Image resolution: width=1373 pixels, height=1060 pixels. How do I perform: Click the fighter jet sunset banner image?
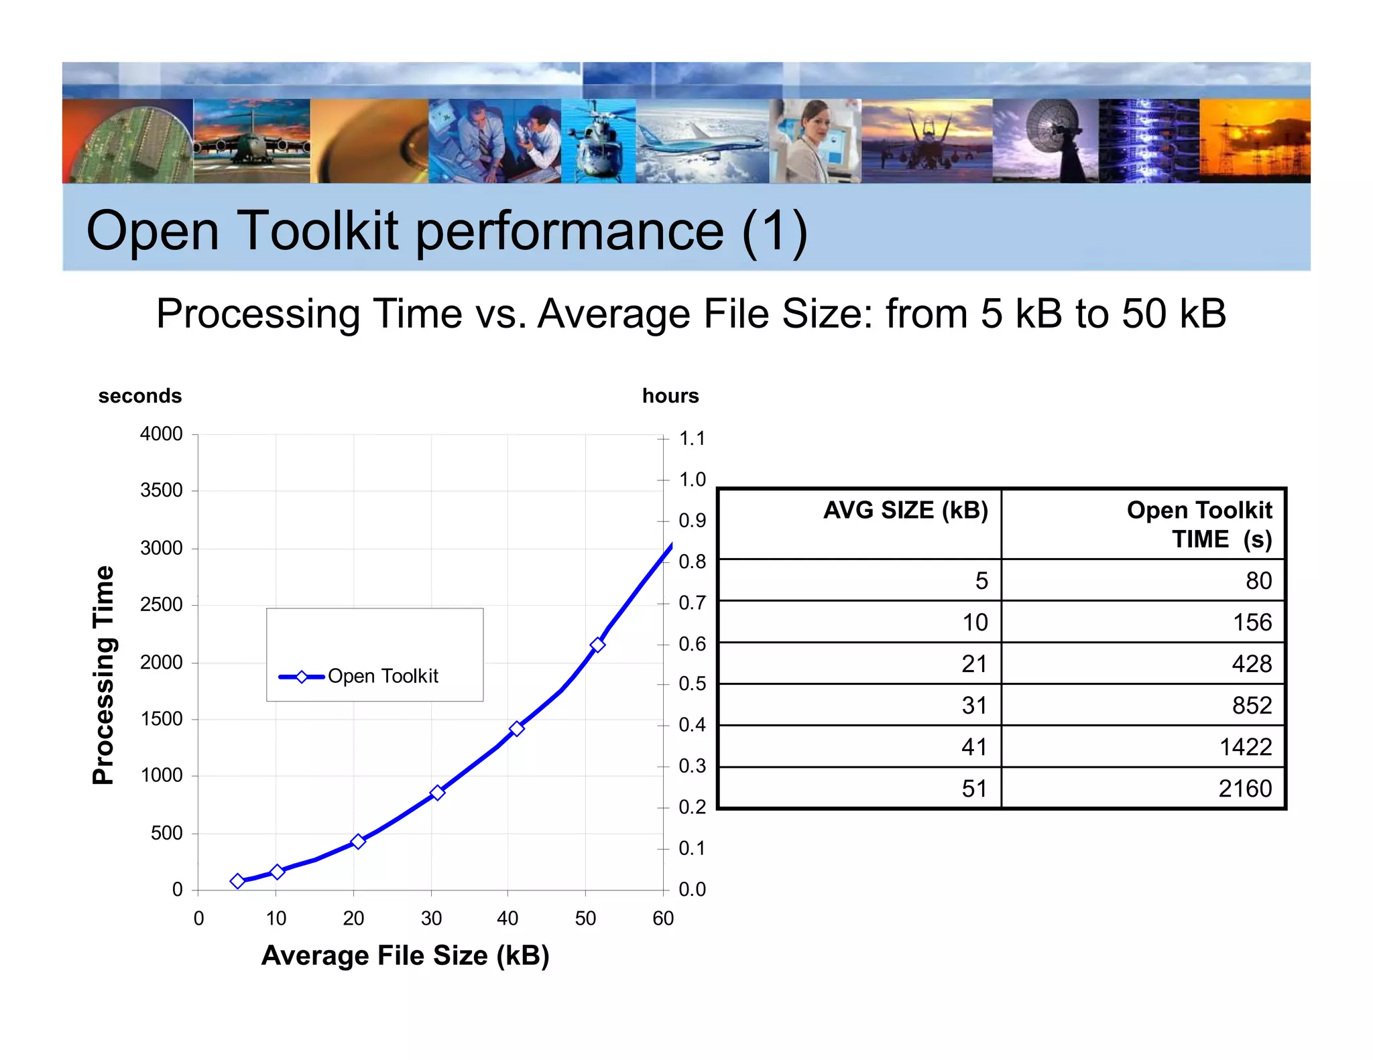click(x=927, y=141)
